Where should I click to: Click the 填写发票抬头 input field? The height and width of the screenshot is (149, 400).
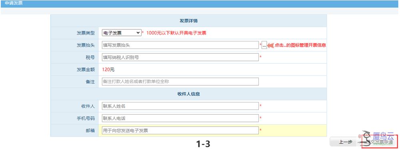pos(180,45)
